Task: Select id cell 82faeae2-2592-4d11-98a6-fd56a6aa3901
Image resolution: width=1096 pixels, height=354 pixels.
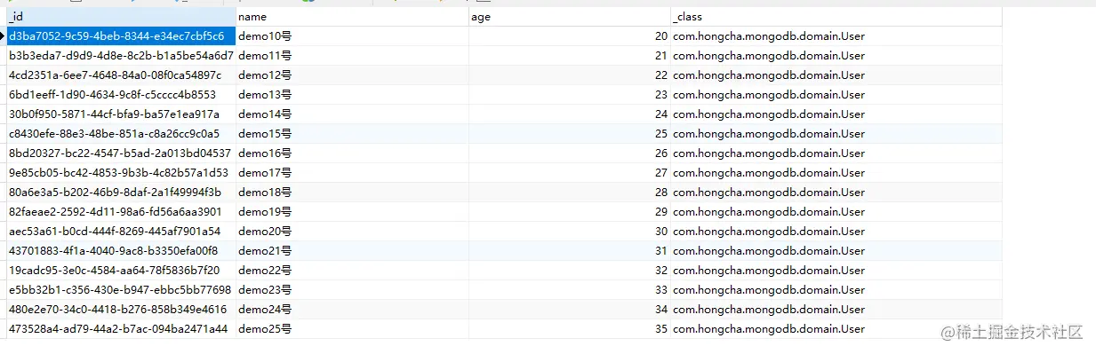Action: tap(121, 212)
